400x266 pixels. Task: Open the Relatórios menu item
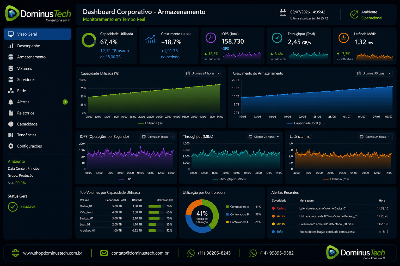pyautogui.click(x=38, y=113)
